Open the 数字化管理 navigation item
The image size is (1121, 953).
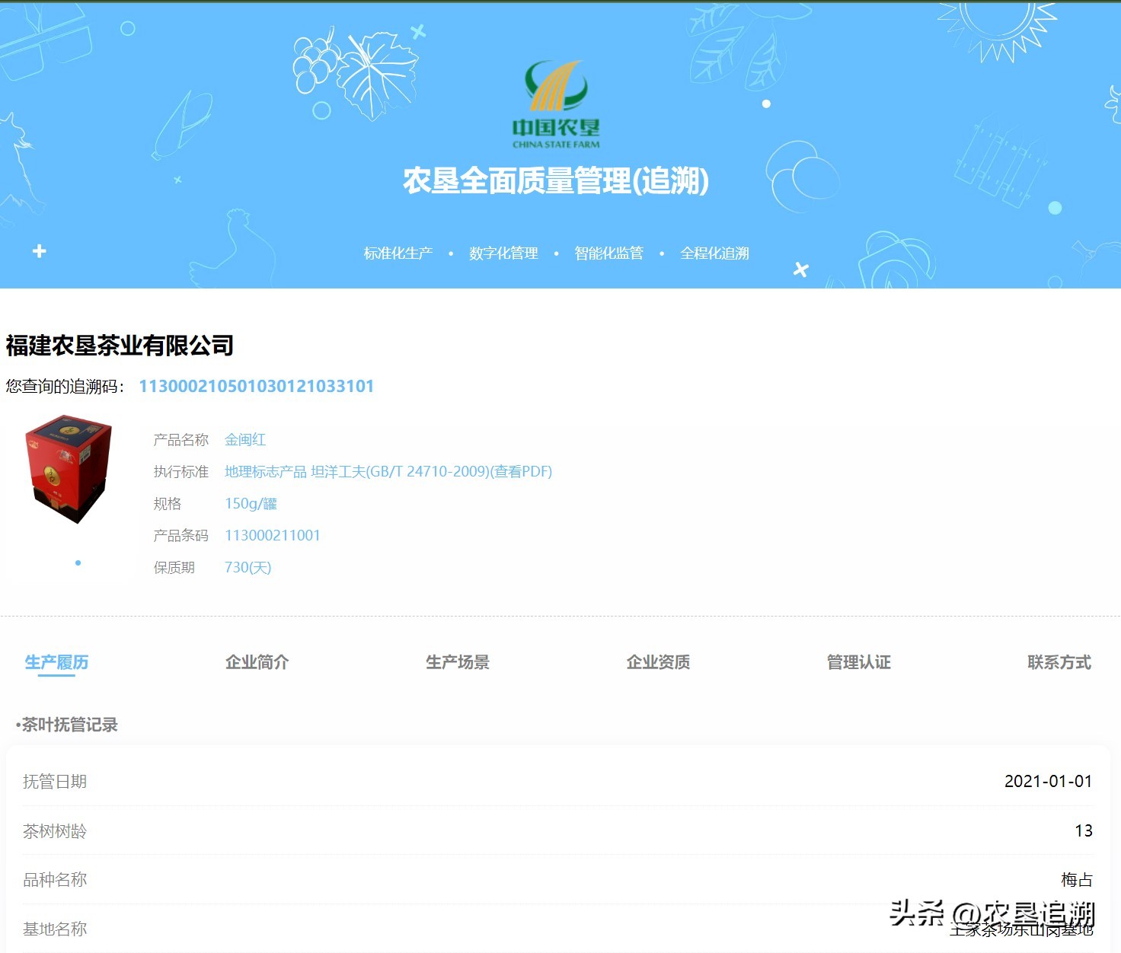(x=503, y=253)
